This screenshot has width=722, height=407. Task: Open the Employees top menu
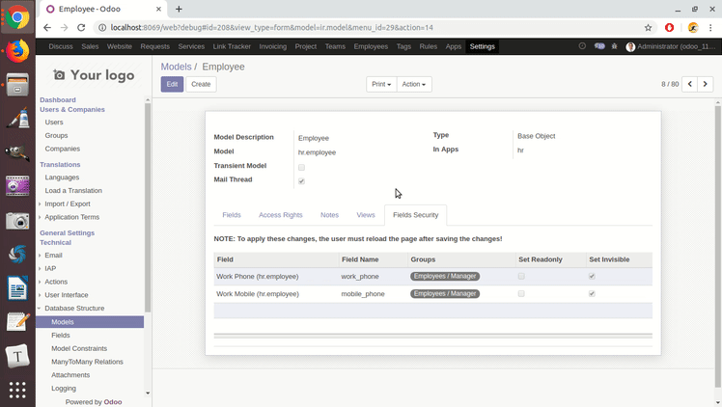click(371, 46)
